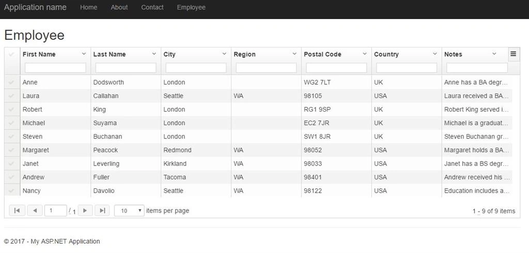Go to previous page arrow
Image resolution: width=529 pixels, height=253 pixels.
click(x=35, y=211)
